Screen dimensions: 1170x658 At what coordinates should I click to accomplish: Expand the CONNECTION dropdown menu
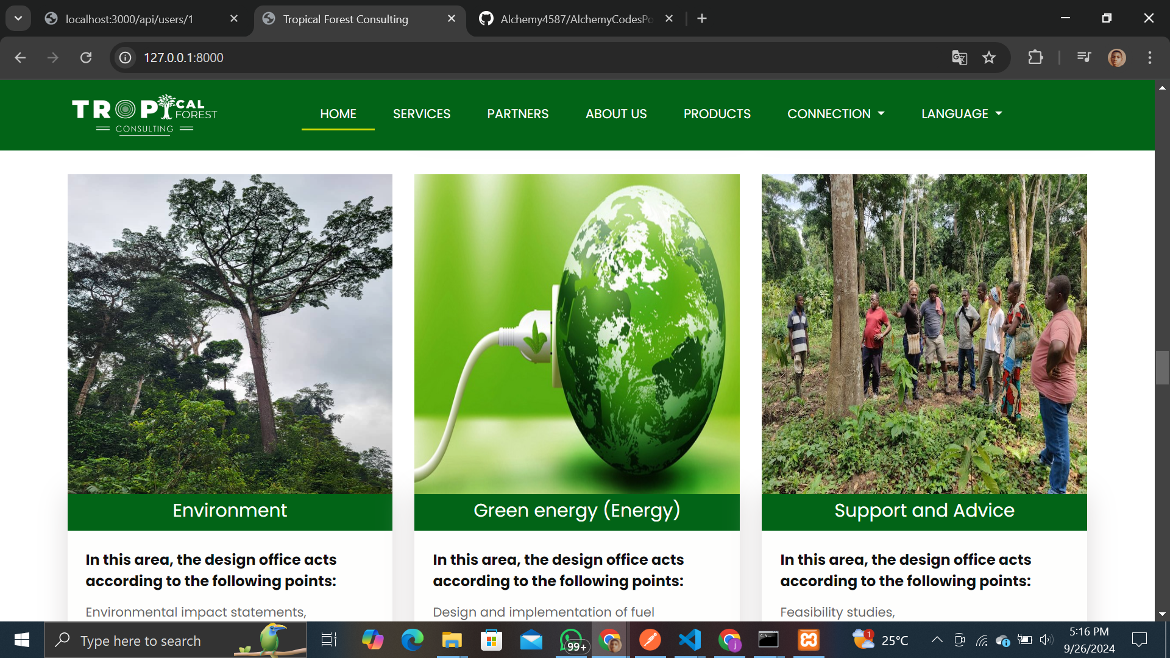[835, 114]
